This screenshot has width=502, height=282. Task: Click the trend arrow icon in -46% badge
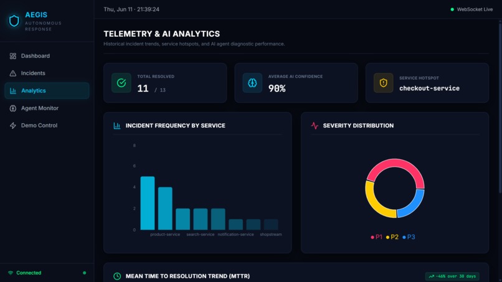[431, 276]
